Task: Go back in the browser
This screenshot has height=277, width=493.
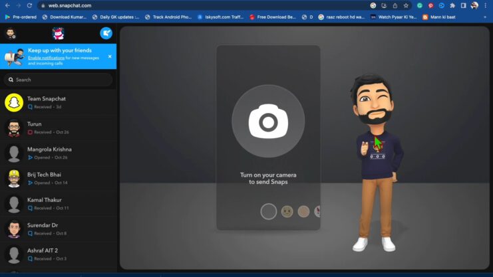Action: click(x=7, y=5)
